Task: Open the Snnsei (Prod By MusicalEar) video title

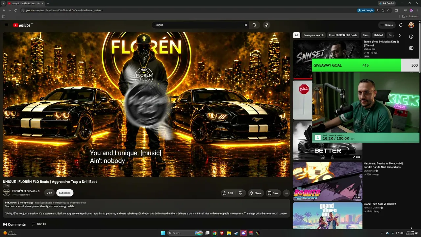Action: pyautogui.click(x=382, y=43)
